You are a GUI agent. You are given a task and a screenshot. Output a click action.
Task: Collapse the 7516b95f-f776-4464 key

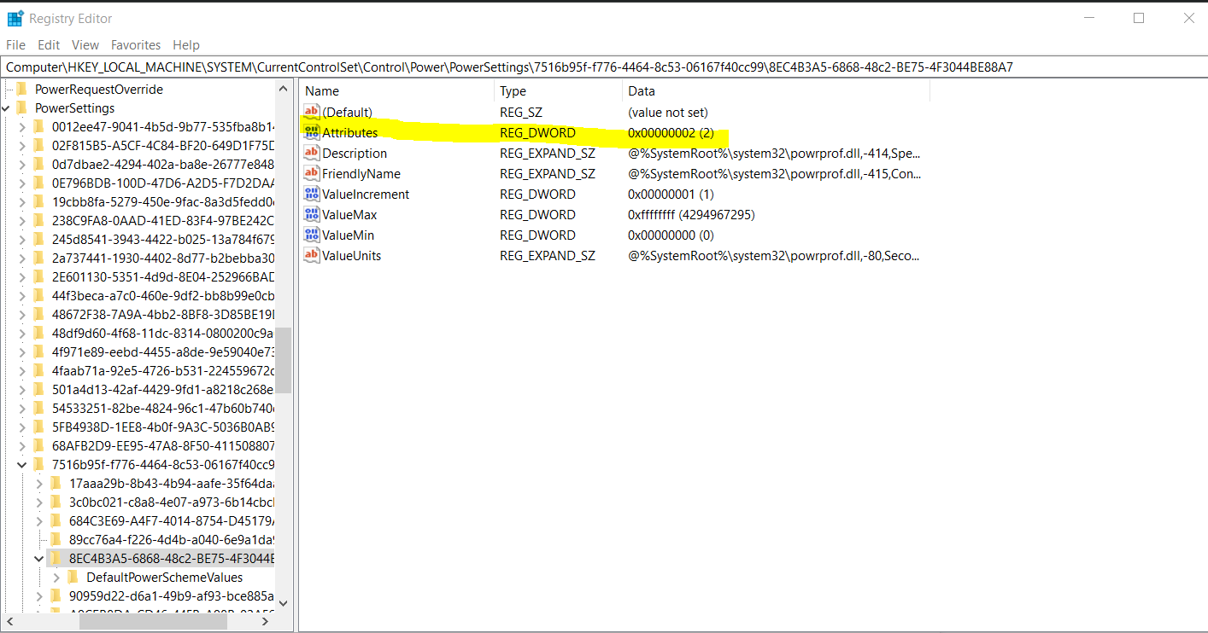coord(21,465)
